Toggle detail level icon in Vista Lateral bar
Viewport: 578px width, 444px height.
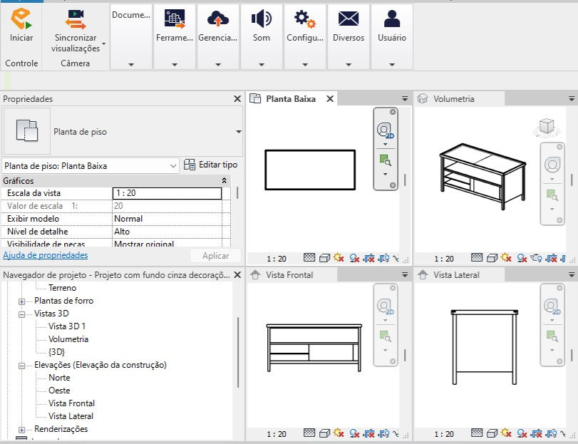click(477, 433)
